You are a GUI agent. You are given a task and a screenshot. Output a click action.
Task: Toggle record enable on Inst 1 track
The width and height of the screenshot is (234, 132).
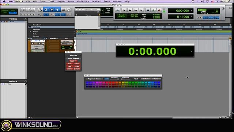pyautogui.click(x=32, y=43)
